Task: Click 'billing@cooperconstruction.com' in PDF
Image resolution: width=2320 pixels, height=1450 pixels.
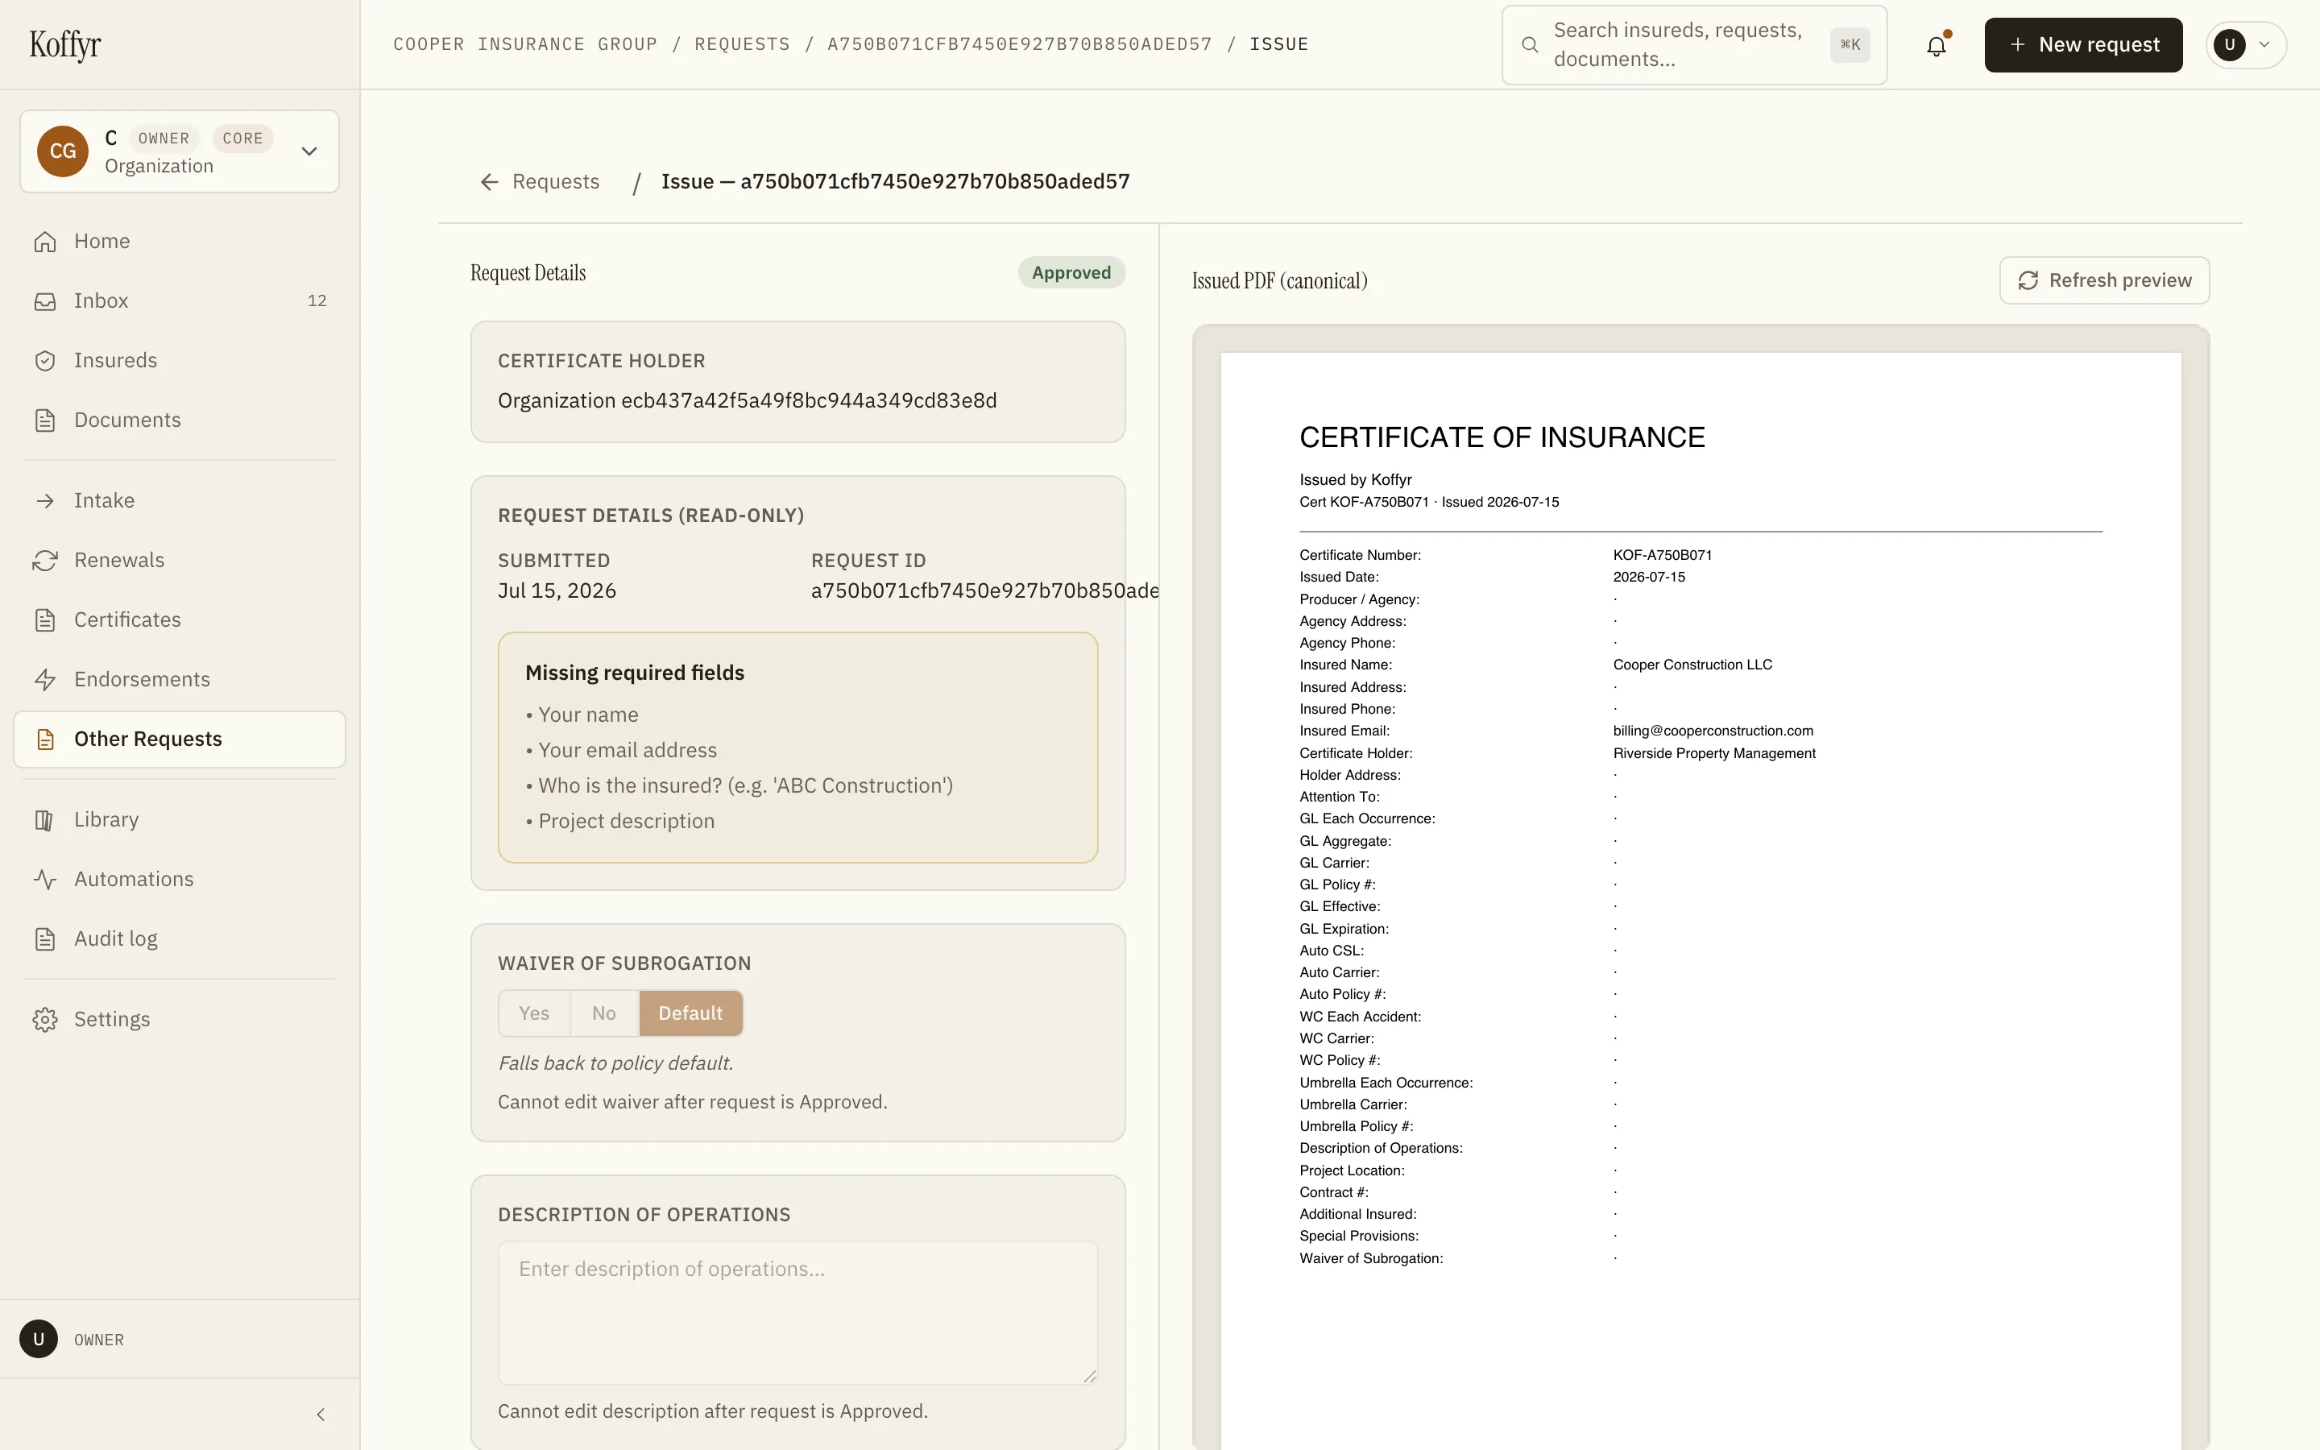Action: (1712, 731)
